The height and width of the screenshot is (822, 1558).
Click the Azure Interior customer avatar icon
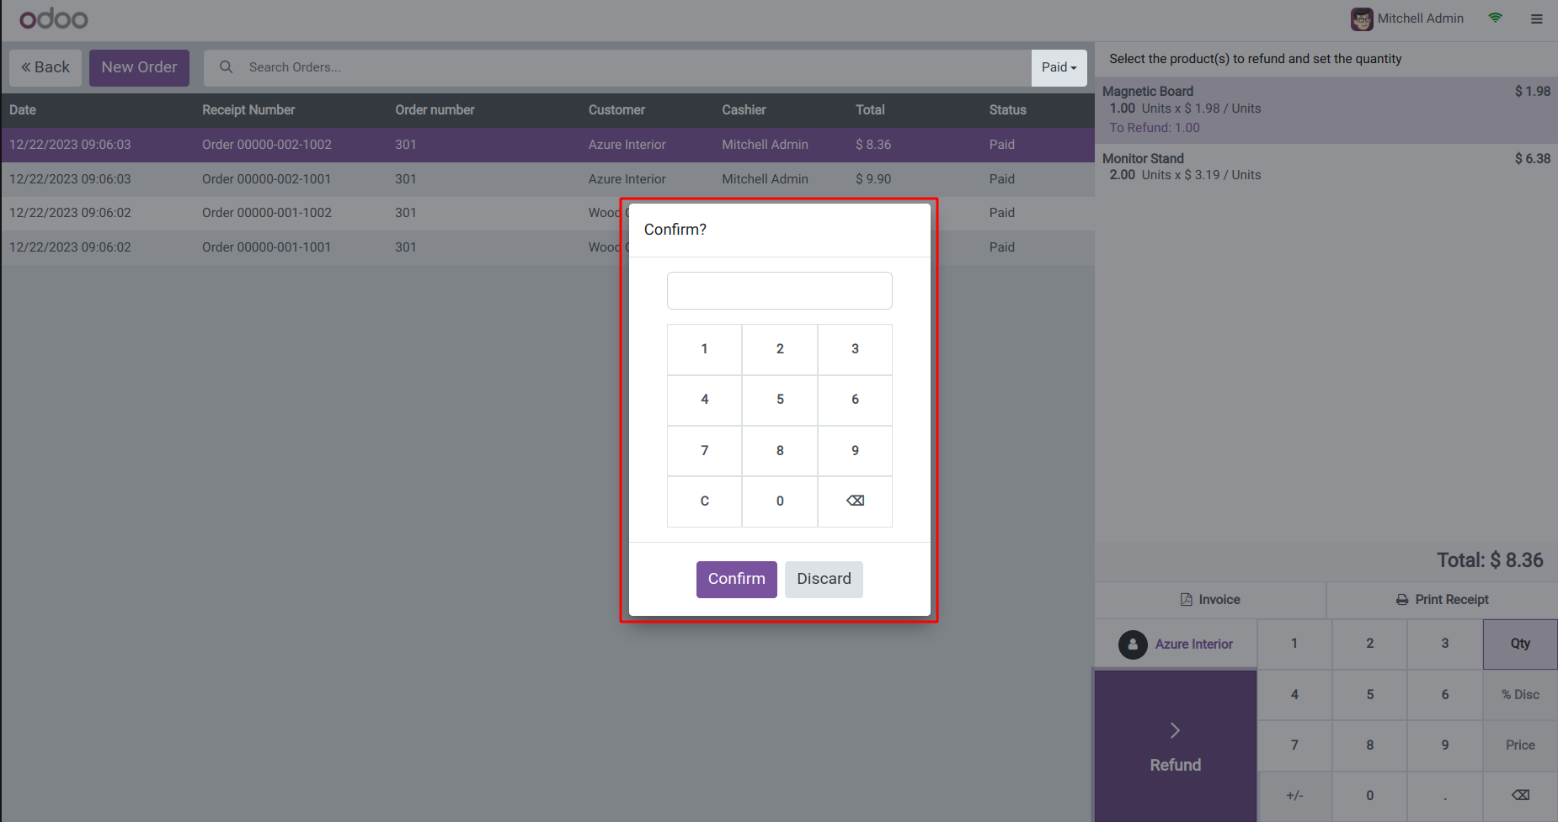click(x=1132, y=644)
